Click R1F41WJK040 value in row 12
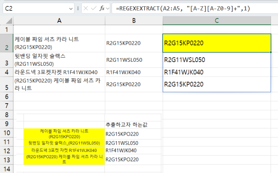The height and width of the screenshot is (173, 278). (121, 150)
